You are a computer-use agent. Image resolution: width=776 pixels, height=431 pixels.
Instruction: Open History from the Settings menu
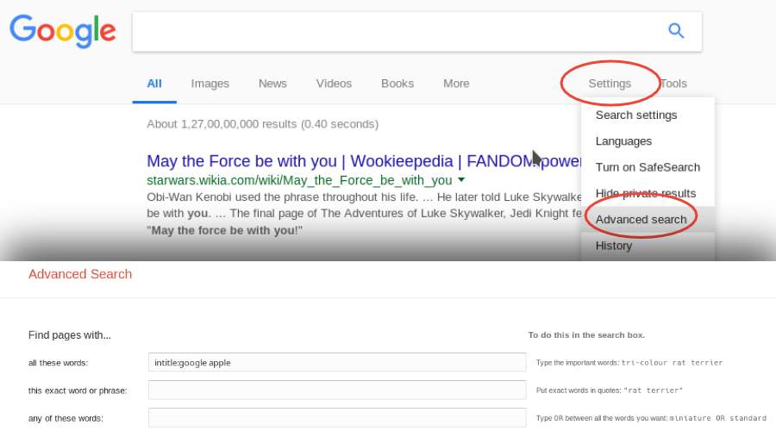click(x=614, y=246)
